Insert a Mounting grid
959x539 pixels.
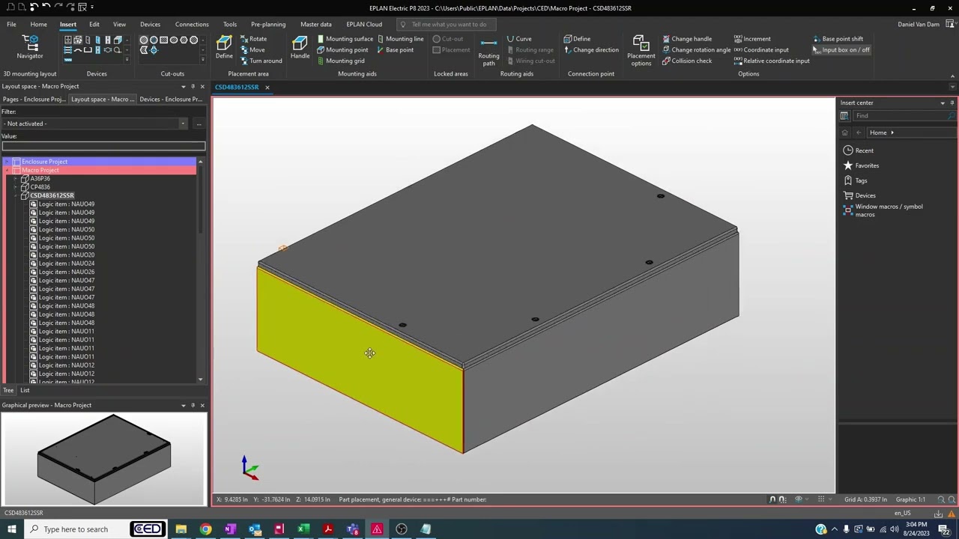click(x=341, y=61)
